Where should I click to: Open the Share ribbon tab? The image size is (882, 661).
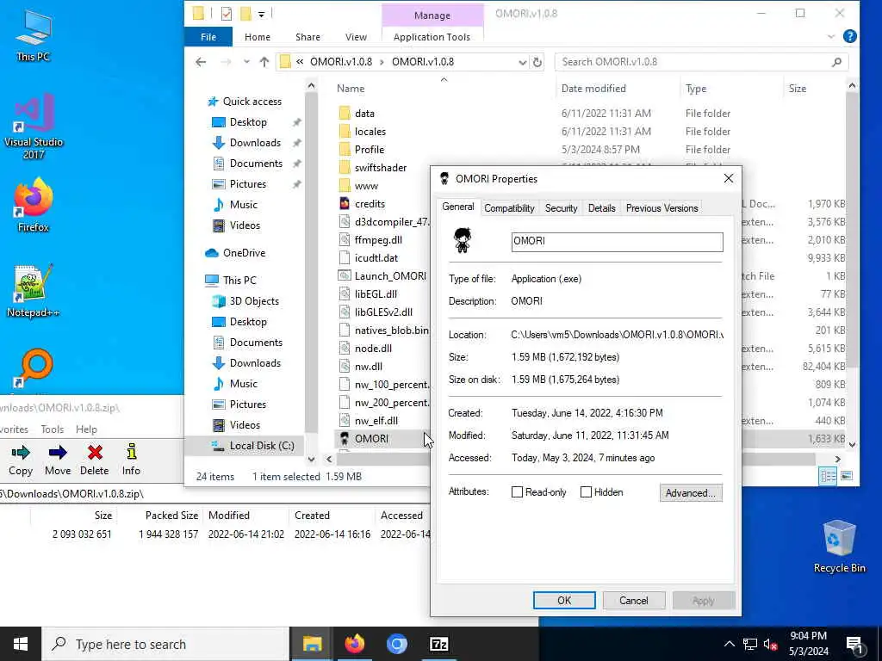[307, 36]
